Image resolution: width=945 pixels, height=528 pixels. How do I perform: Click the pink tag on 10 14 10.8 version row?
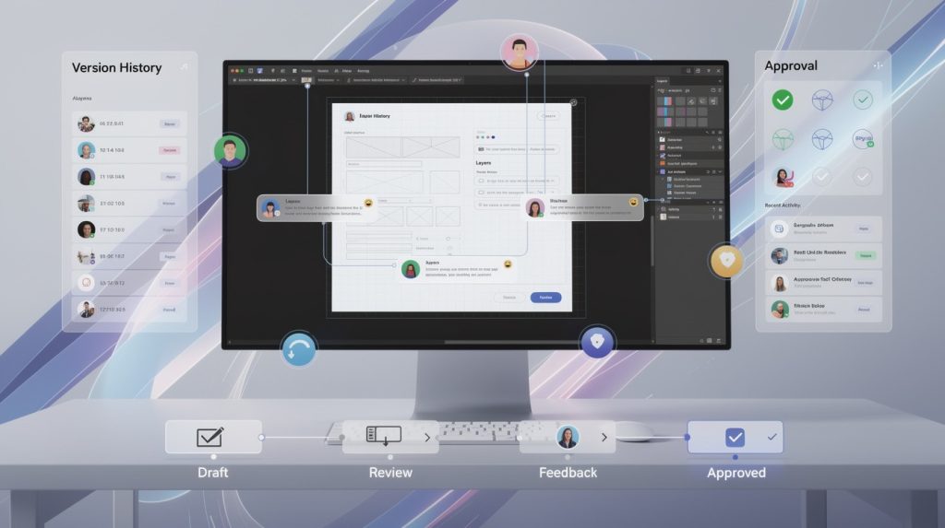(x=170, y=150)
